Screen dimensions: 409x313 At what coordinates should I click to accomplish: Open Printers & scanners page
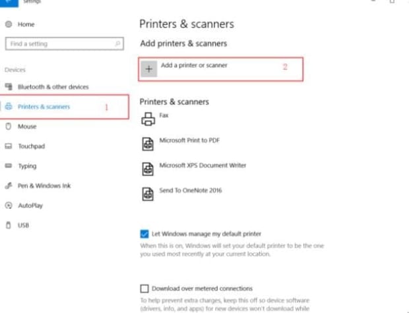point(44,107)
